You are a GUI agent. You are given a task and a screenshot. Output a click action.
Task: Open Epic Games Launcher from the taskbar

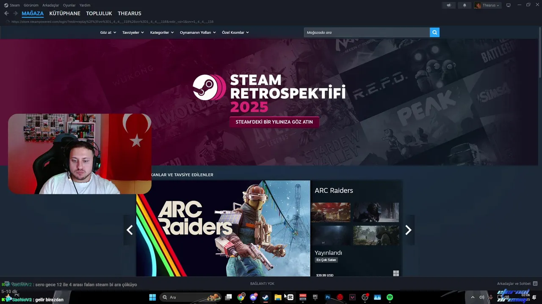315,297
